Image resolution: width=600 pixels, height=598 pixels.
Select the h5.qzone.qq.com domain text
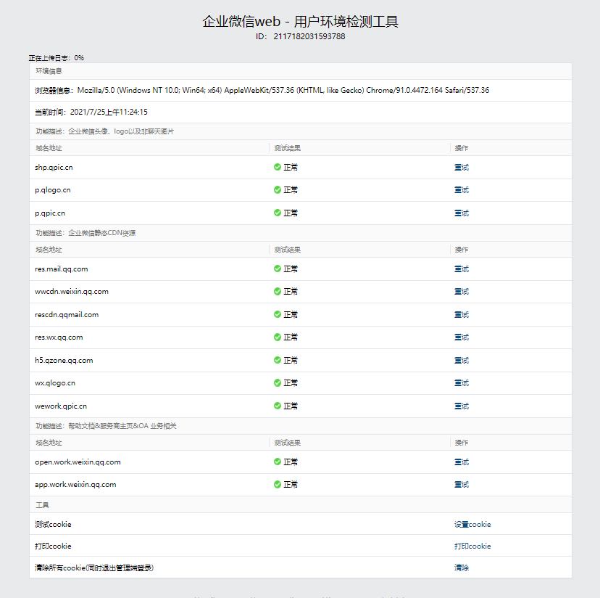pos(64,361)
